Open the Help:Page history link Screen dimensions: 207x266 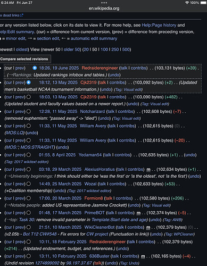159,25
